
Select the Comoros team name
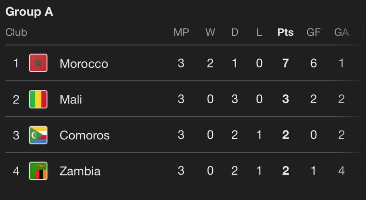[x=84, y=135]
